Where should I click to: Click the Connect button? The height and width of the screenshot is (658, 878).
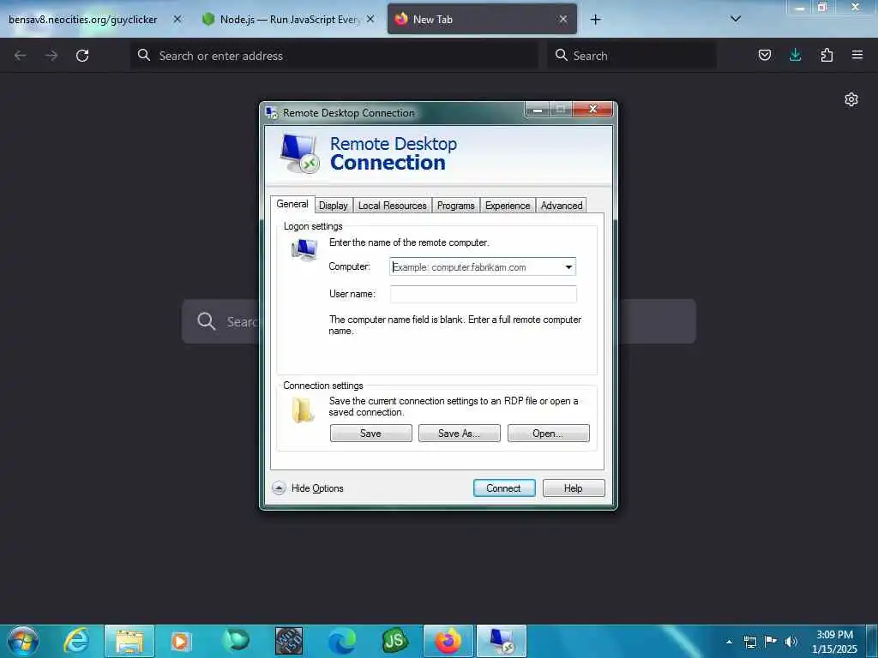[504, 488]
